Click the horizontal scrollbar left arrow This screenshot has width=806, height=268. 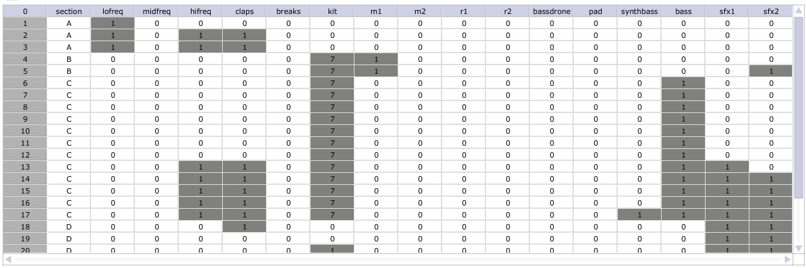tap(8, 259)
